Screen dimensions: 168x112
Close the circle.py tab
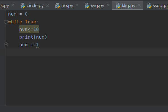pos(48,5)
